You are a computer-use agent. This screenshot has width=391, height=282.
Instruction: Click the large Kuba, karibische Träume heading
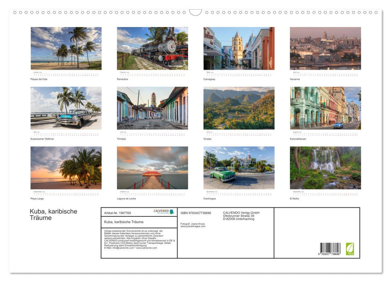pyautogui.click(x=53, y=215)
